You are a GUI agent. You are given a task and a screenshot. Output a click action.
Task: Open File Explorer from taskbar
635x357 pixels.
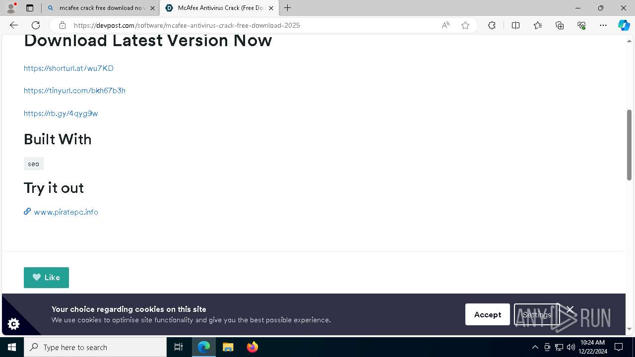pyautogui.click(x=228, y=347)
